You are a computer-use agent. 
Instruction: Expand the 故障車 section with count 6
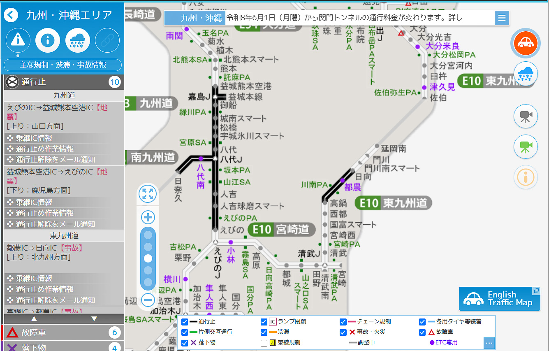point(64,332)
